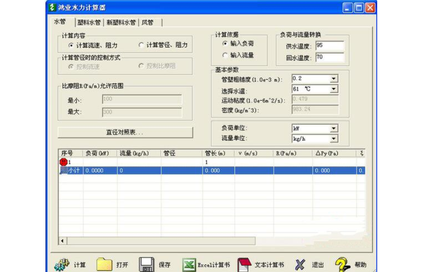This screenshot has height=272, width=427.
Task: Click the Excel计算书 icon
Action: [189, 264]
